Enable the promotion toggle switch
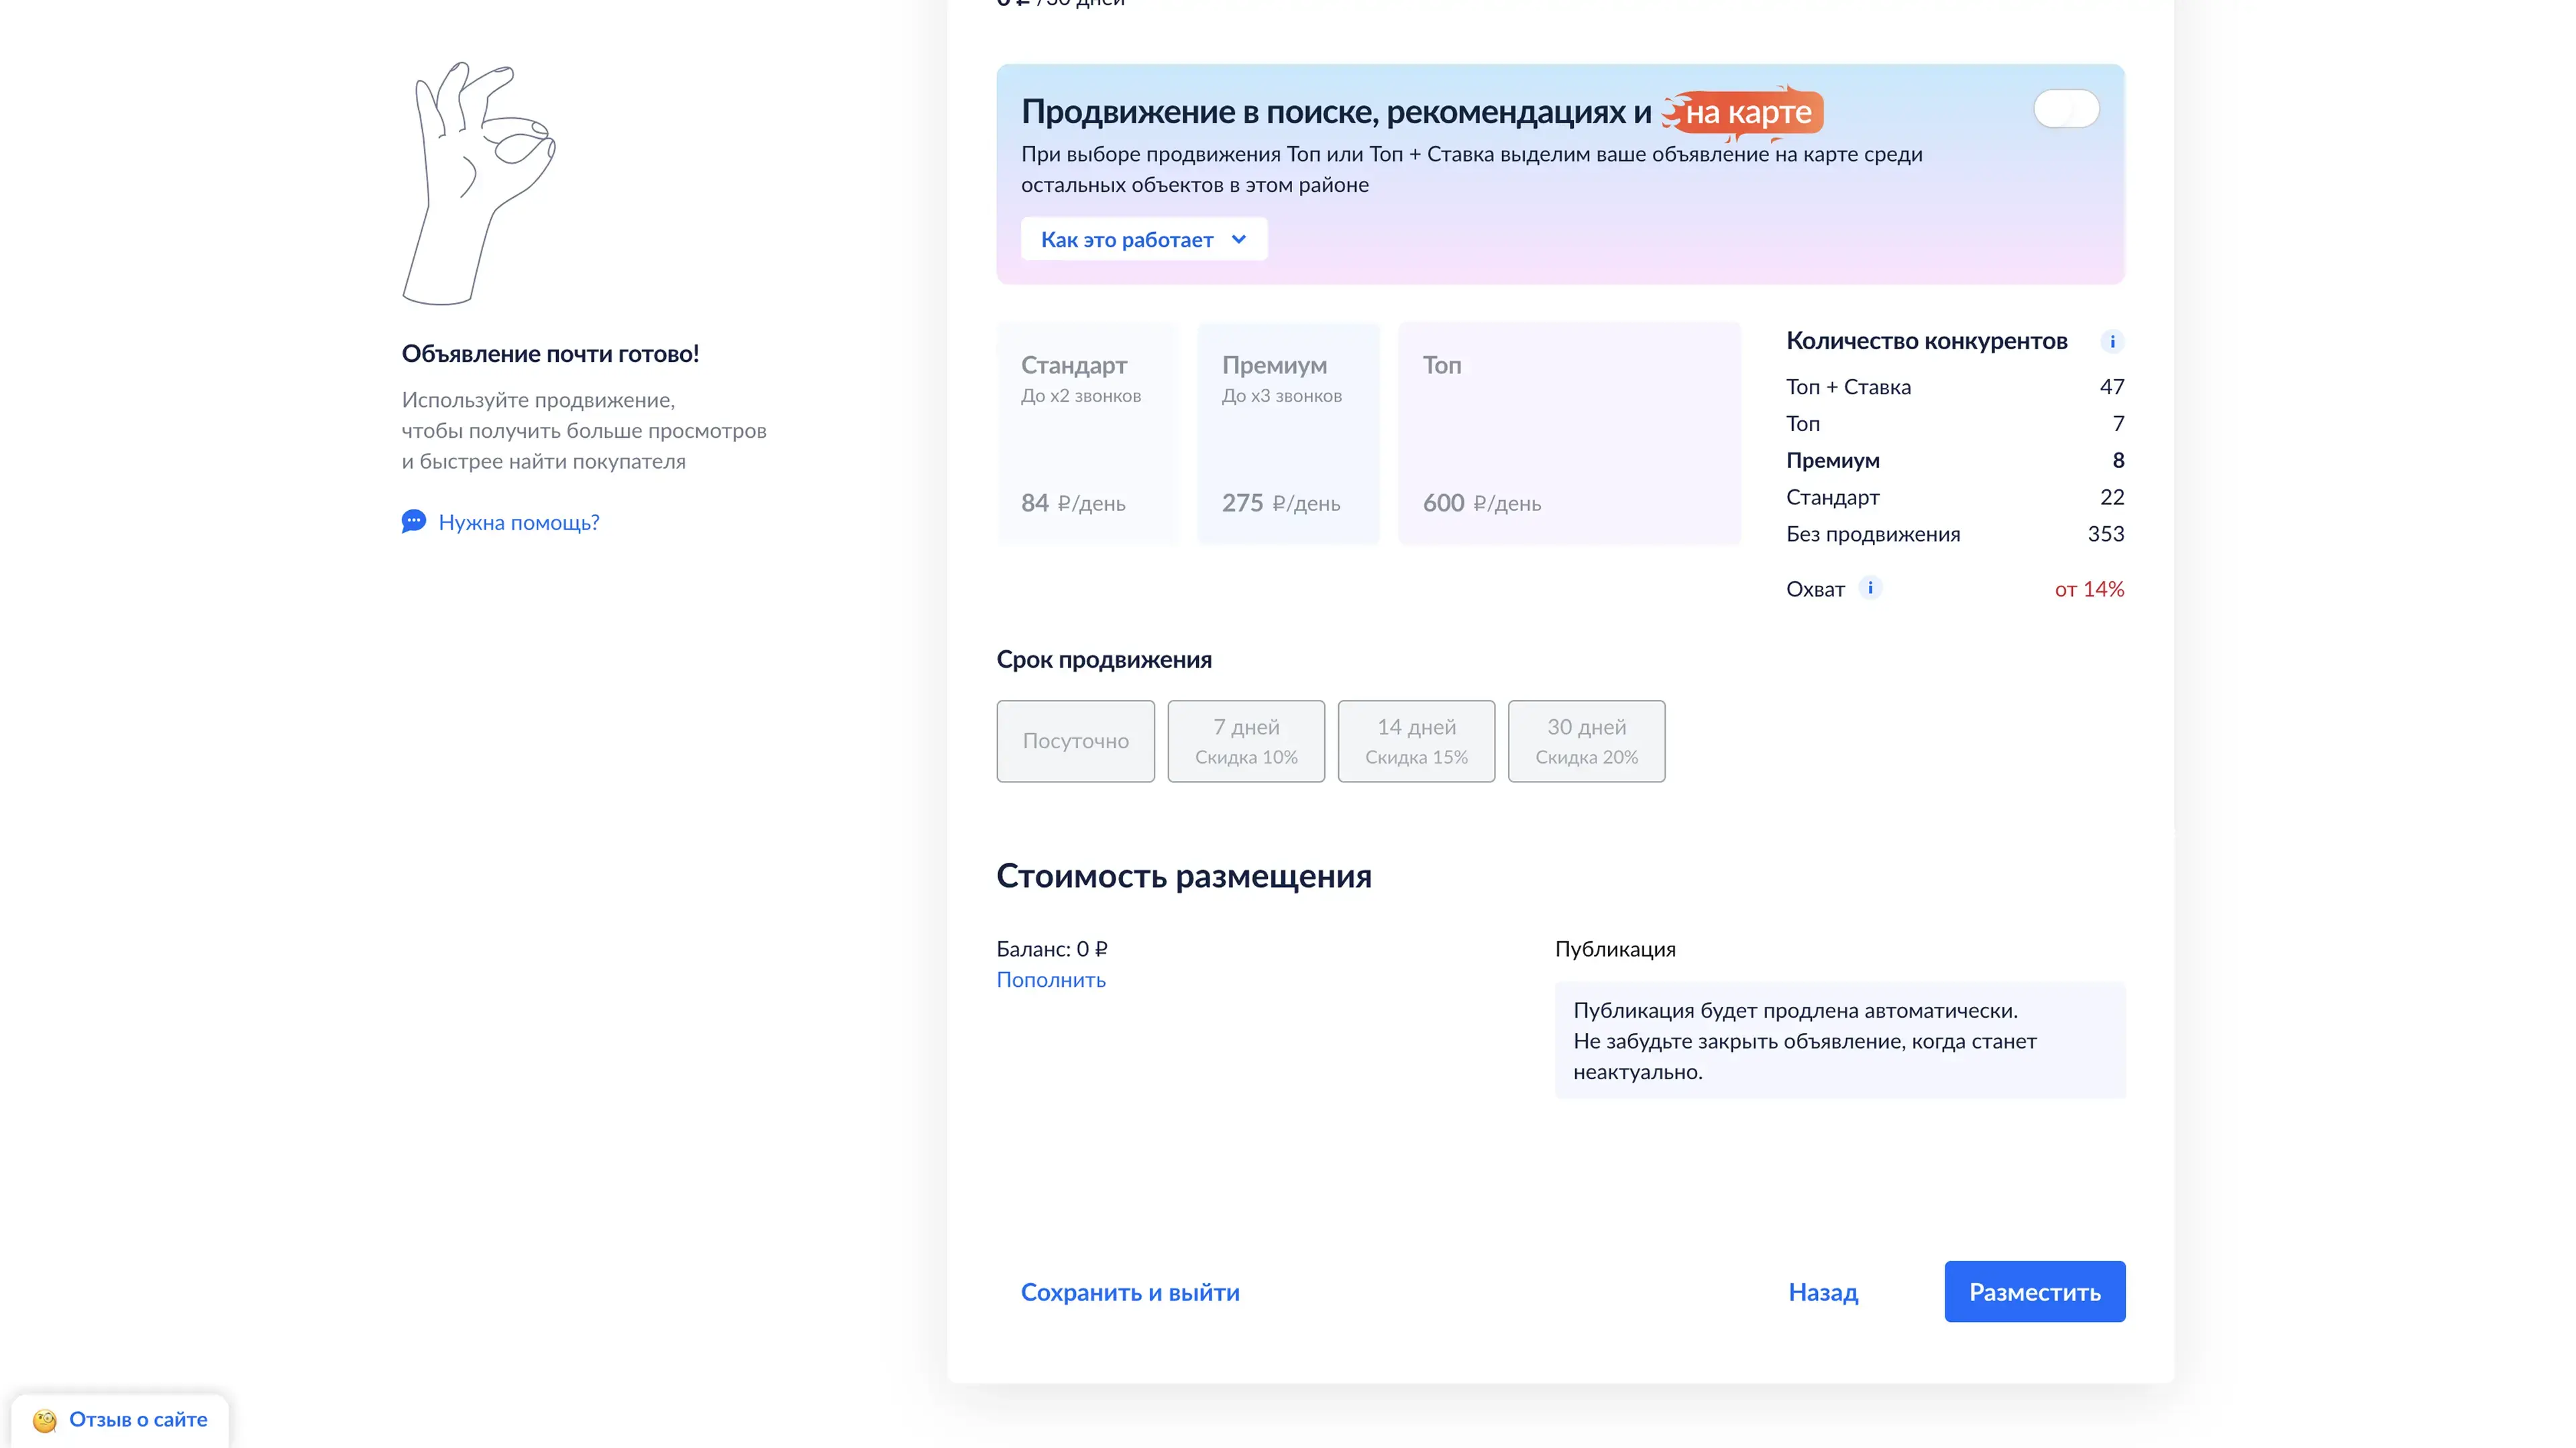Image resolution: width=2576 pixels, height=1448 pixels. tap(2066, 109)
